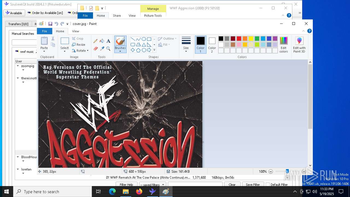Click the Undo arrow in Paint
This screenshot has height=197, width=350.
pyautogui.click(x=56, y=24)
